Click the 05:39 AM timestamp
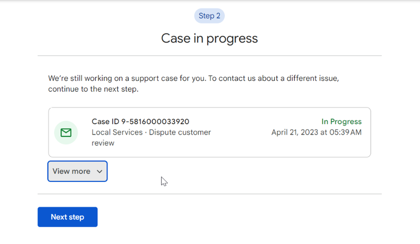Viewport: 420px width, 244px height. [x=345, y=133]
